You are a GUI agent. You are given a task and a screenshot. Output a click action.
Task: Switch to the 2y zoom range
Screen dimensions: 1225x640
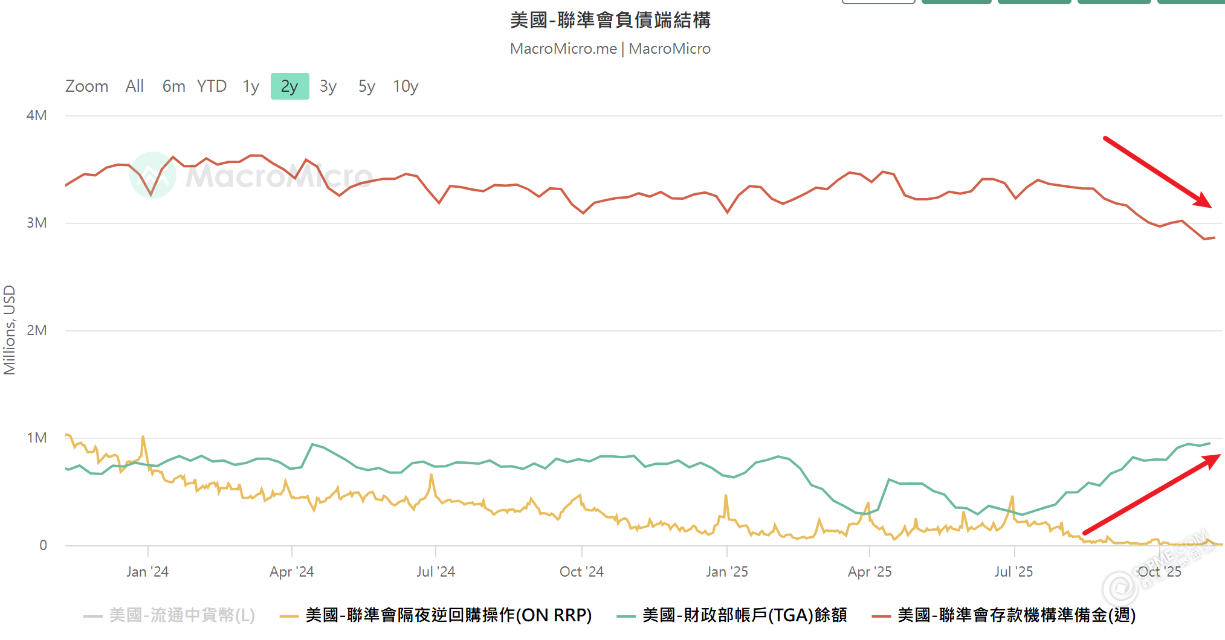pyautogui.click(x=289, y=86)
